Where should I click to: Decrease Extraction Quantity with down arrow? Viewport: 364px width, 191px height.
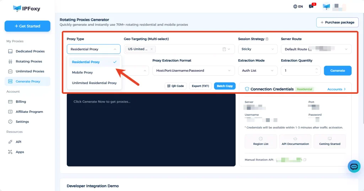tap(316, 72)
